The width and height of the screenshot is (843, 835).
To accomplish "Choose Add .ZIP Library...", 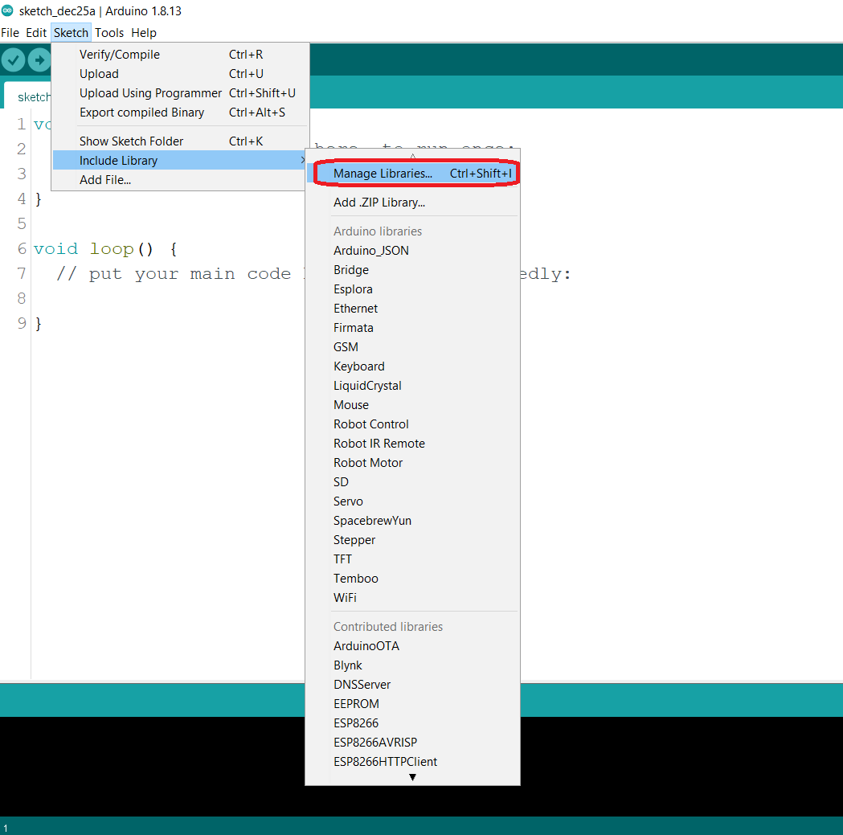I will tap(412, 203).
